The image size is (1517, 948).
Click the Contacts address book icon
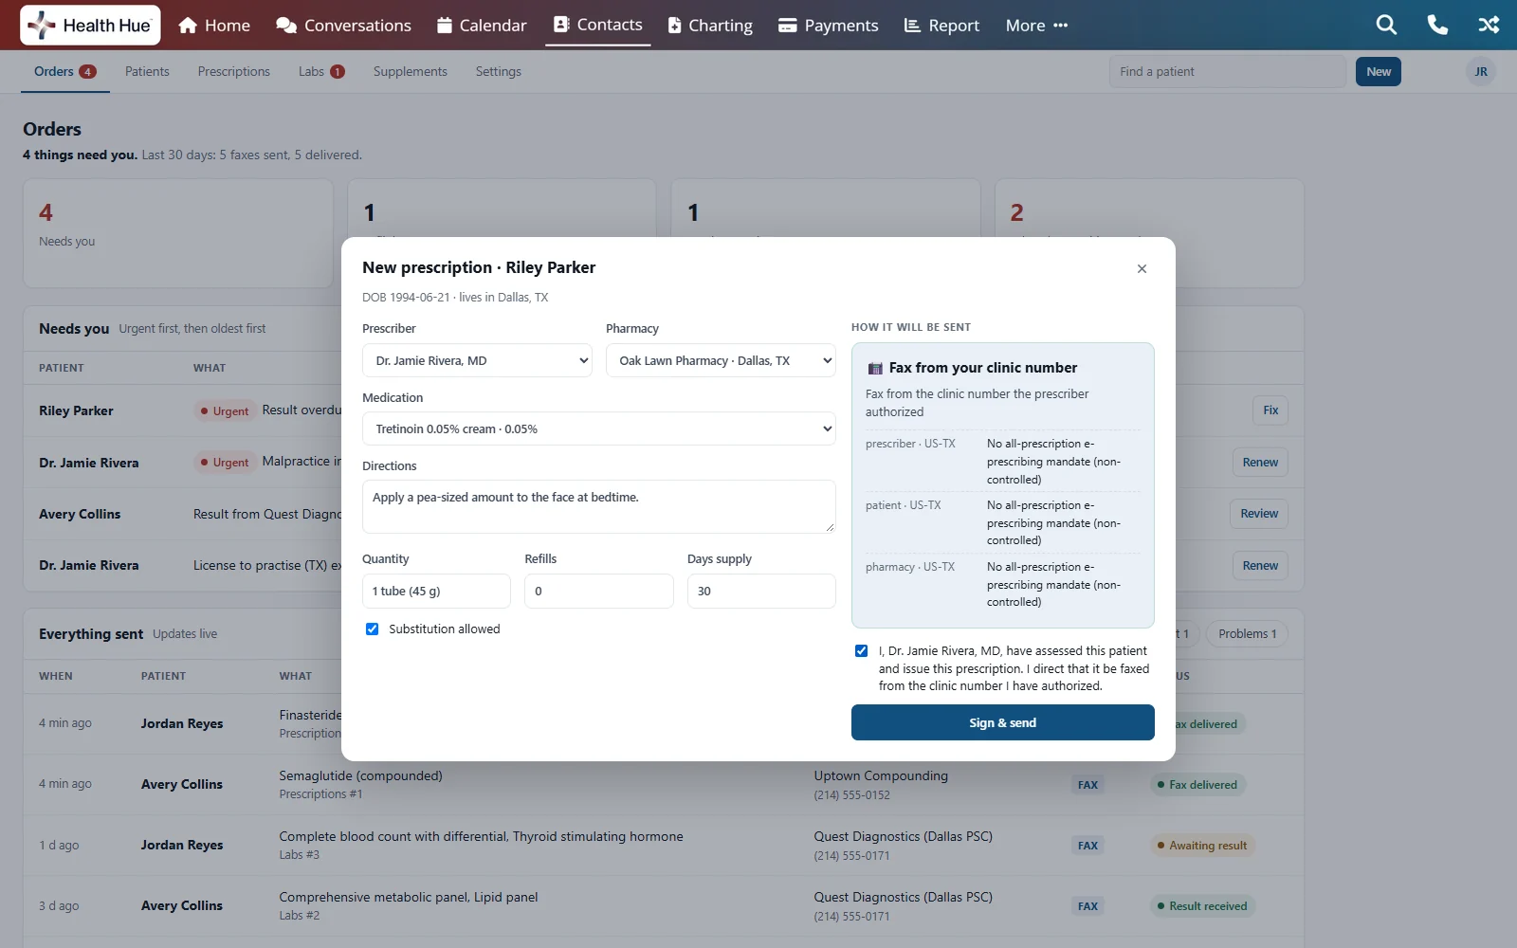pos(561,25)
